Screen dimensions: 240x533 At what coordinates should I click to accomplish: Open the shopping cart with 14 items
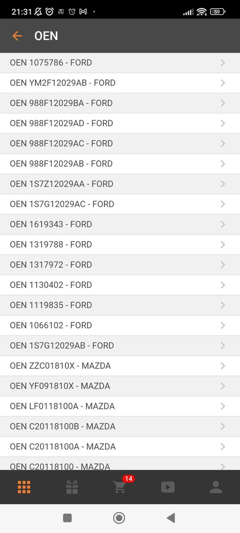click(120, 487)
